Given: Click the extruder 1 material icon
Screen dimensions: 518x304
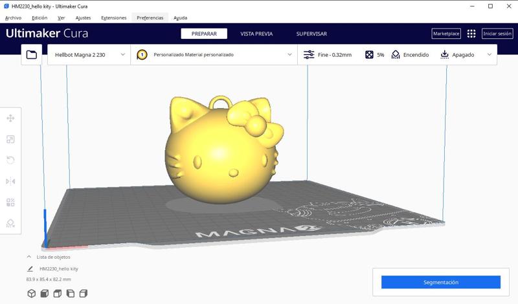Looking at the screenshot, I should click(142, 54).
